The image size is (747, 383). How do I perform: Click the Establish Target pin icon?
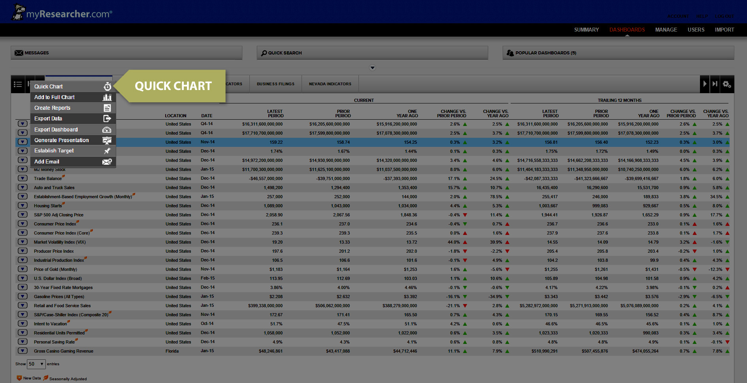[x=107, y=151]
